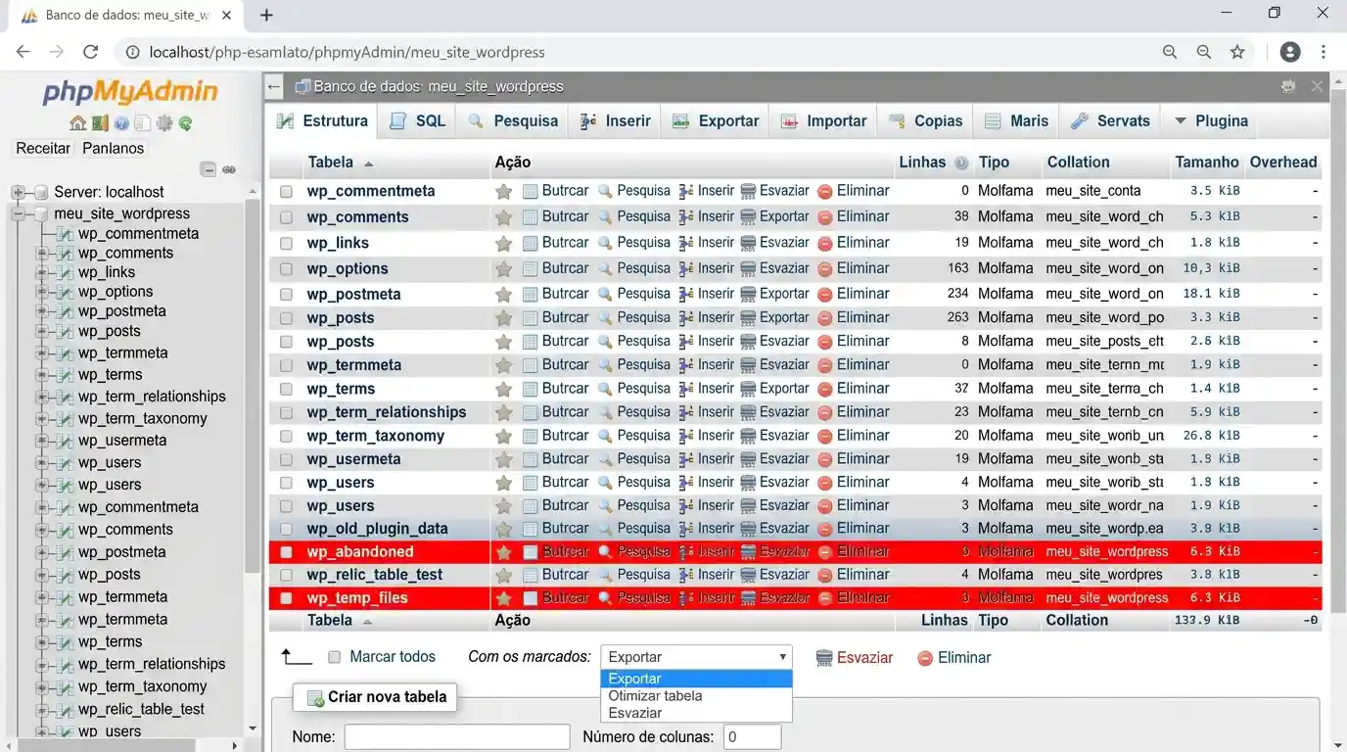Click Inserir icon in wp_termmeta row
This screenshot has height=752, width=1347.
pos(686,365)
